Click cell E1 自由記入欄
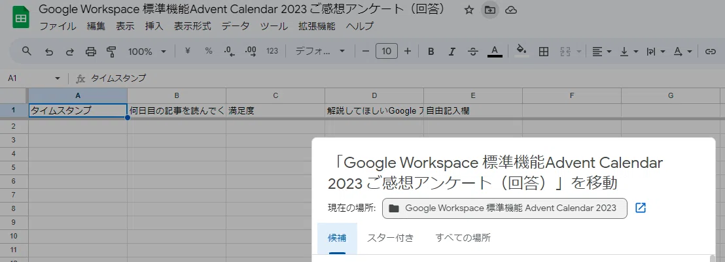The image size is (725, 262). [473, 111]
